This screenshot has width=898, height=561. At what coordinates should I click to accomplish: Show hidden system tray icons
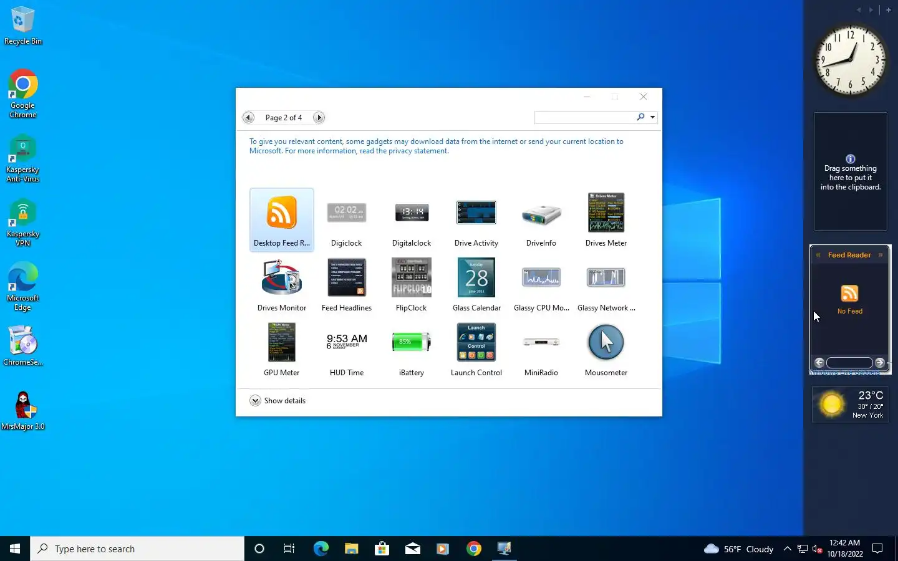(787, 549)
